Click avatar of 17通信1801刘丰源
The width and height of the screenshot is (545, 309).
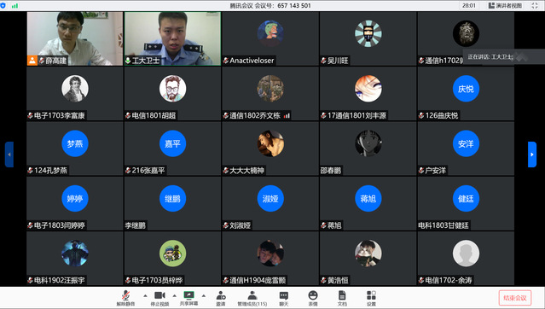(368, 89)
